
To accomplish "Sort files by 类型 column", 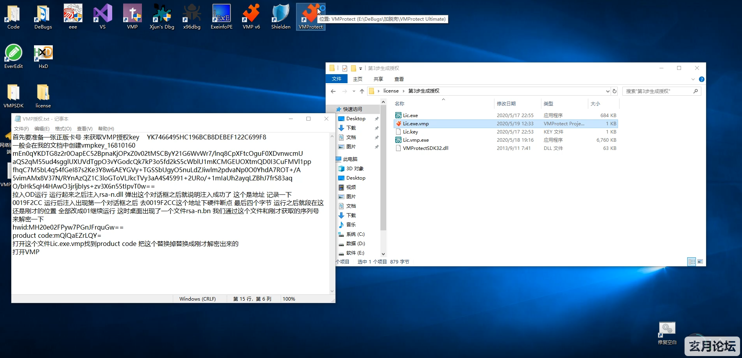I will click(x=565, y=103).
